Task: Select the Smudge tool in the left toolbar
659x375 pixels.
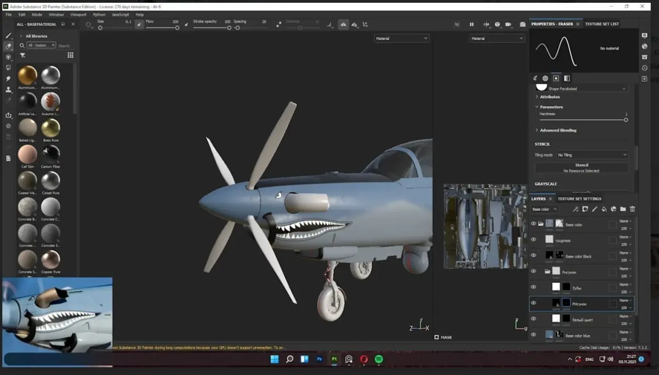Action: point(8,79)
